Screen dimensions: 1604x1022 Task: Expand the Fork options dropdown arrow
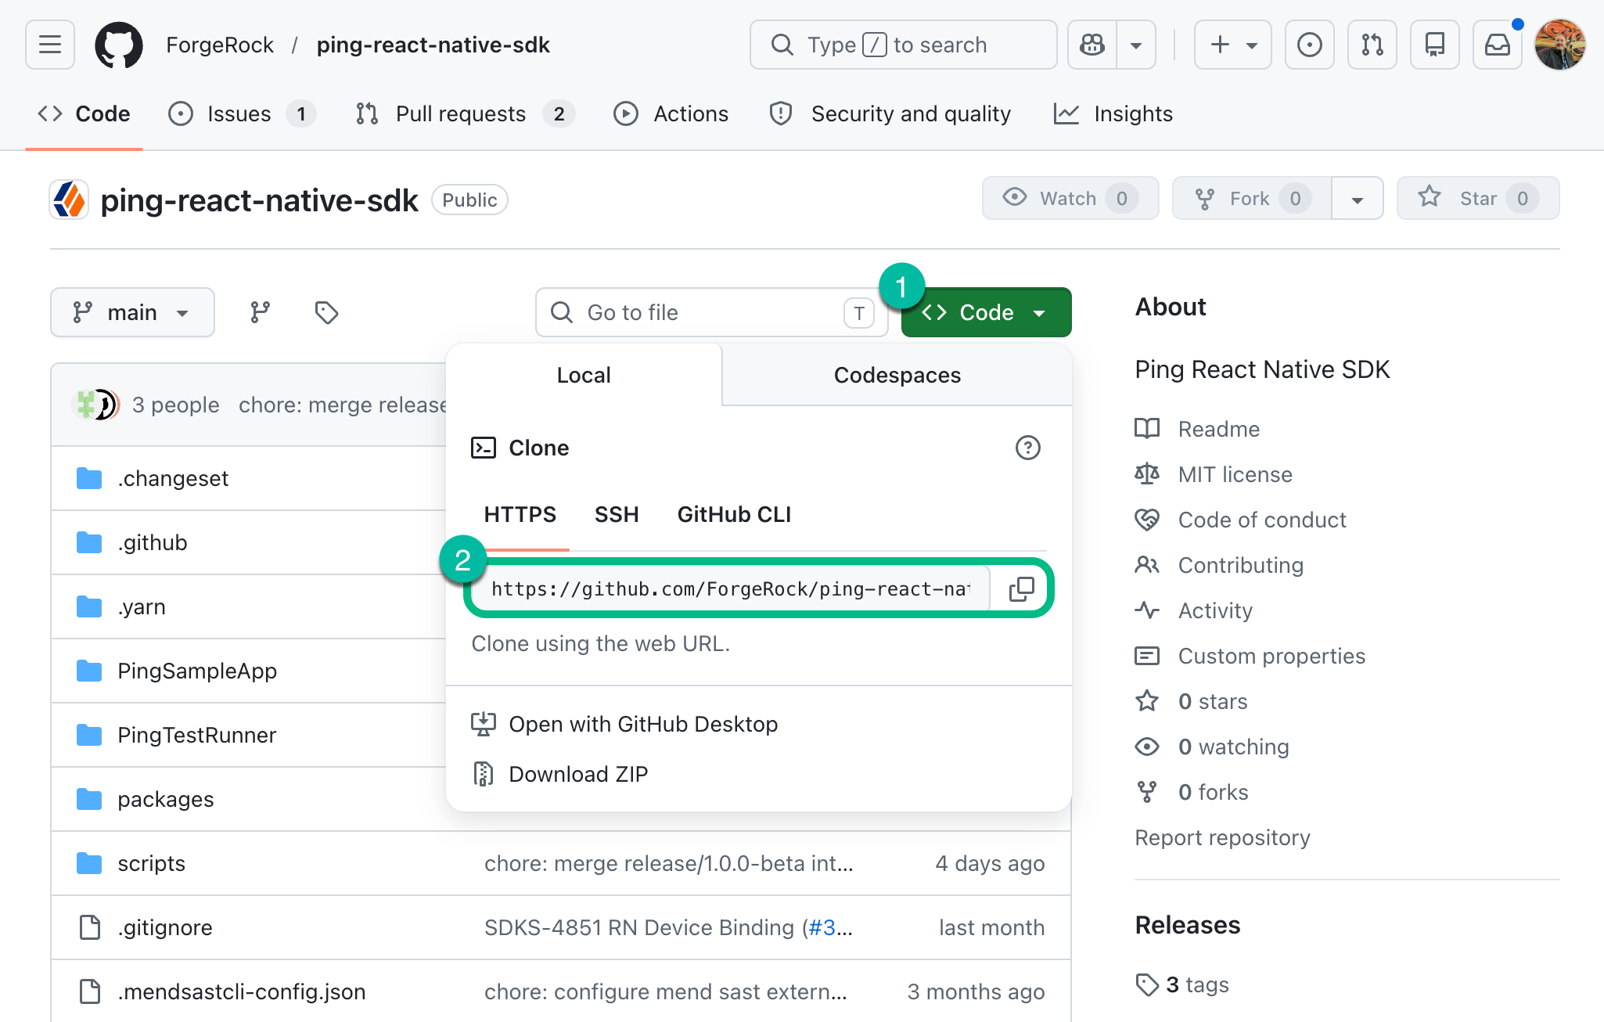pyautogui.click(x=1358, y=198)
